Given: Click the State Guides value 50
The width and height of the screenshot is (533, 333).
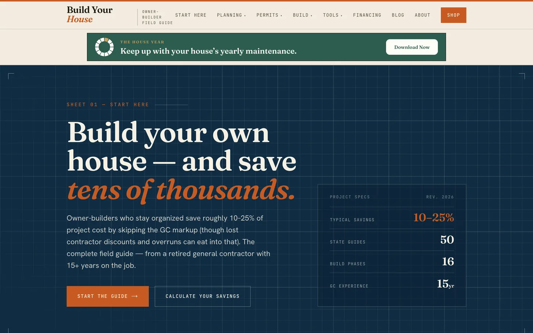Looking at the screenshot, I should 447,239.
